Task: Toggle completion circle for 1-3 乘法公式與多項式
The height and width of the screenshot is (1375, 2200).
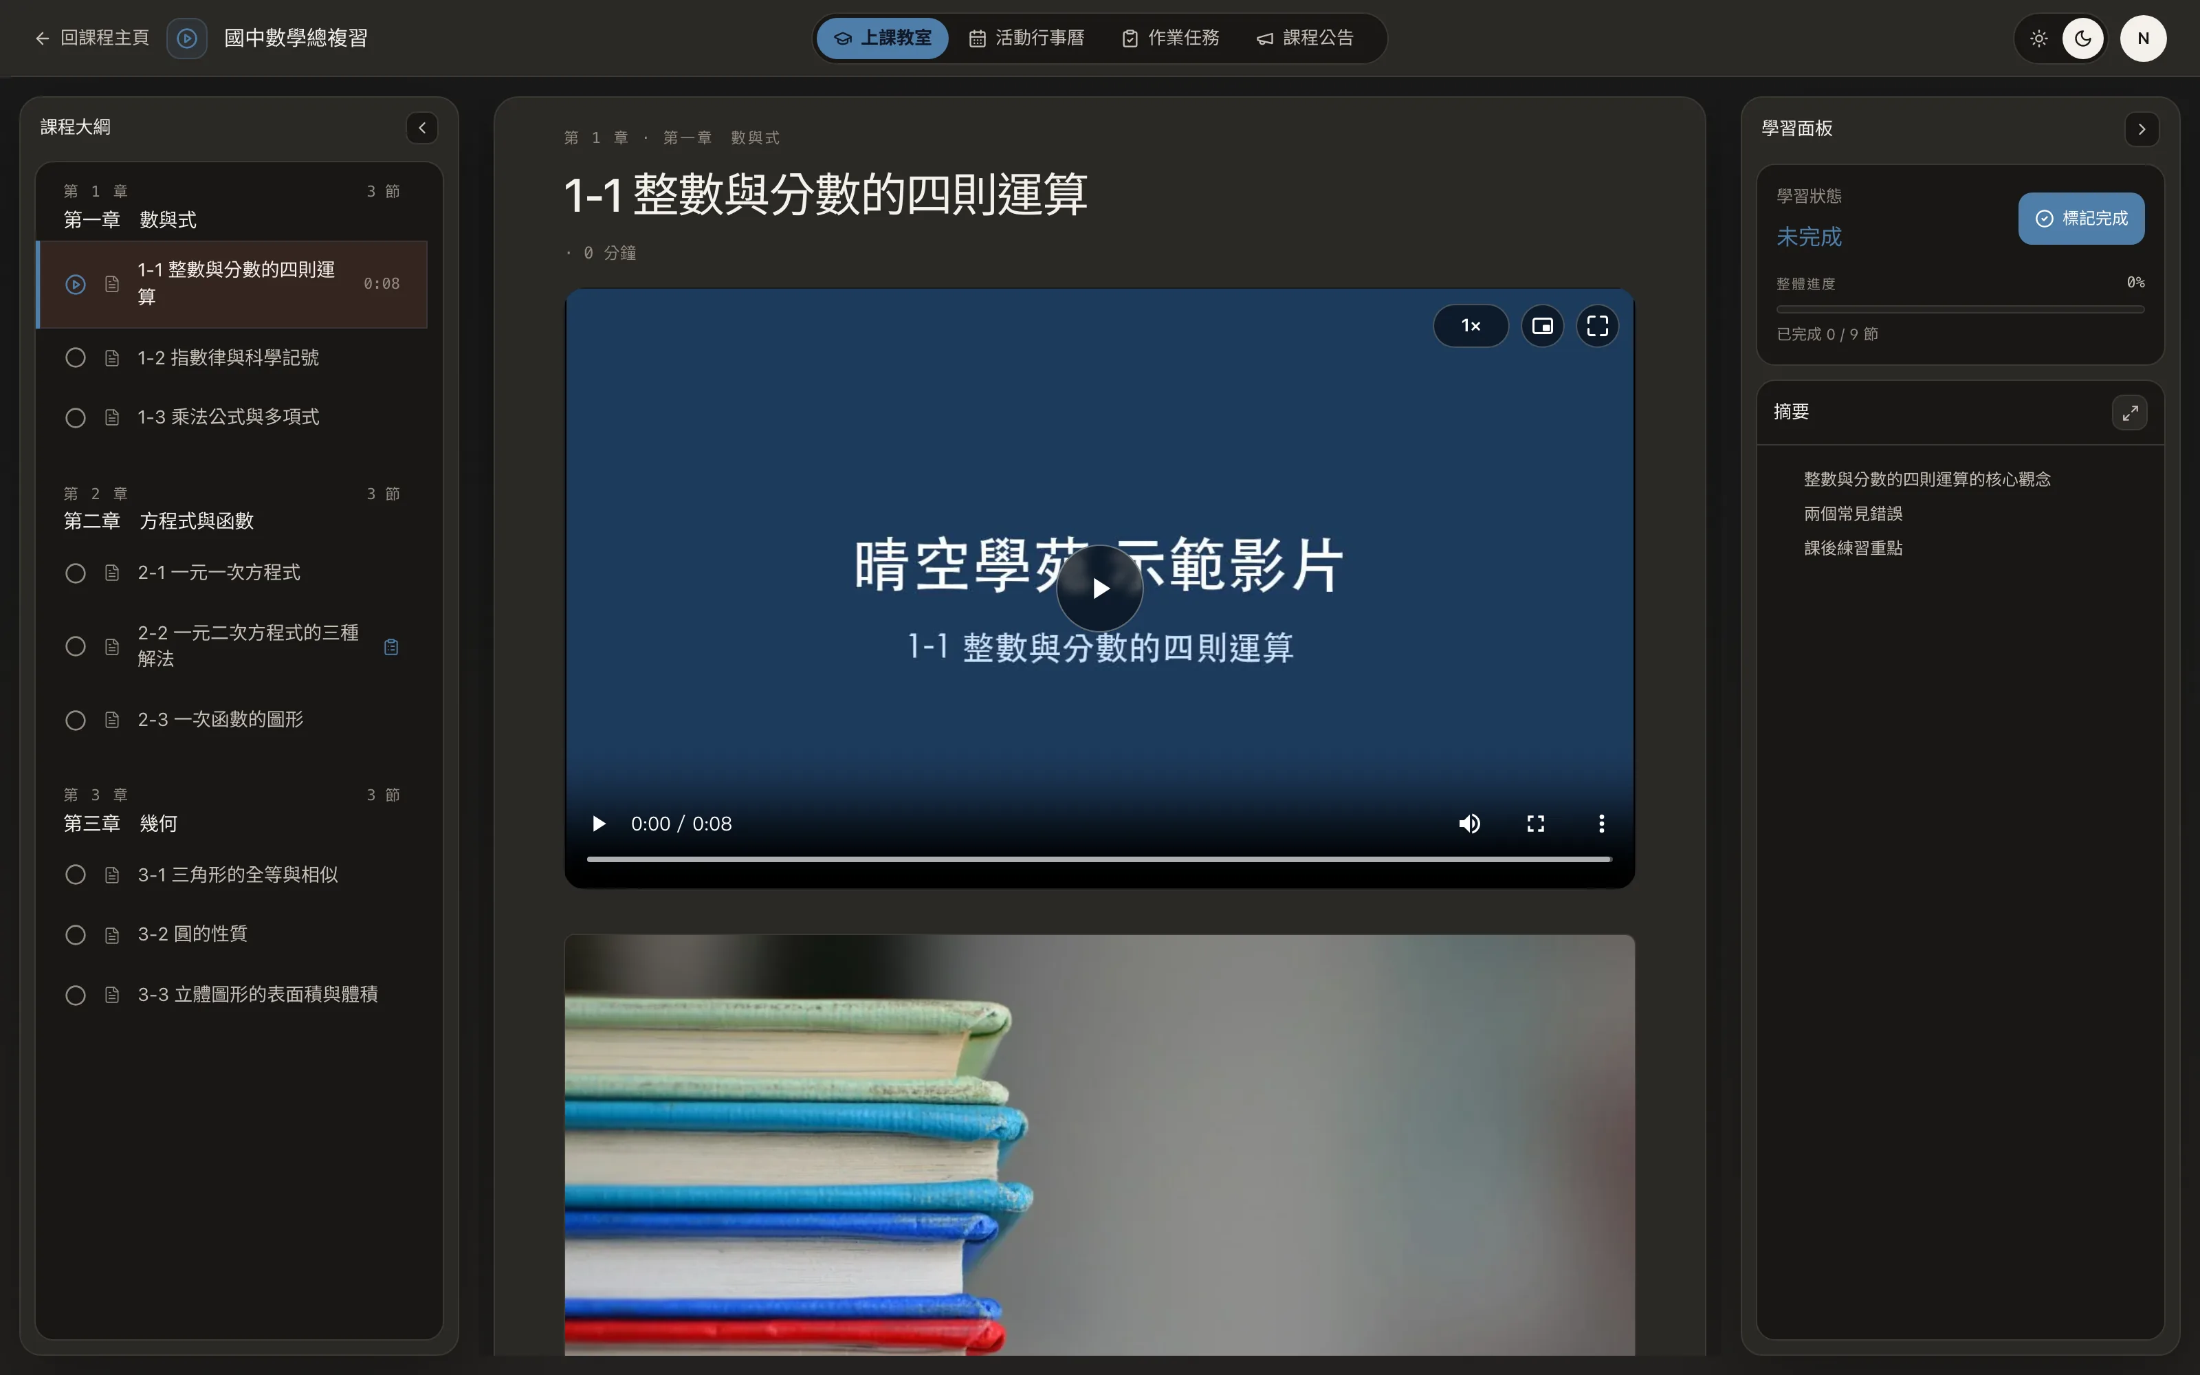Action: point(76,417)
